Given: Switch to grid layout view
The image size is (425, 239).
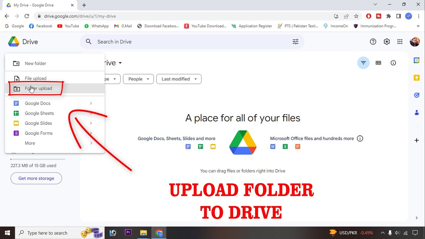Looking at the screenshot, I should click(x=379, y=63).
